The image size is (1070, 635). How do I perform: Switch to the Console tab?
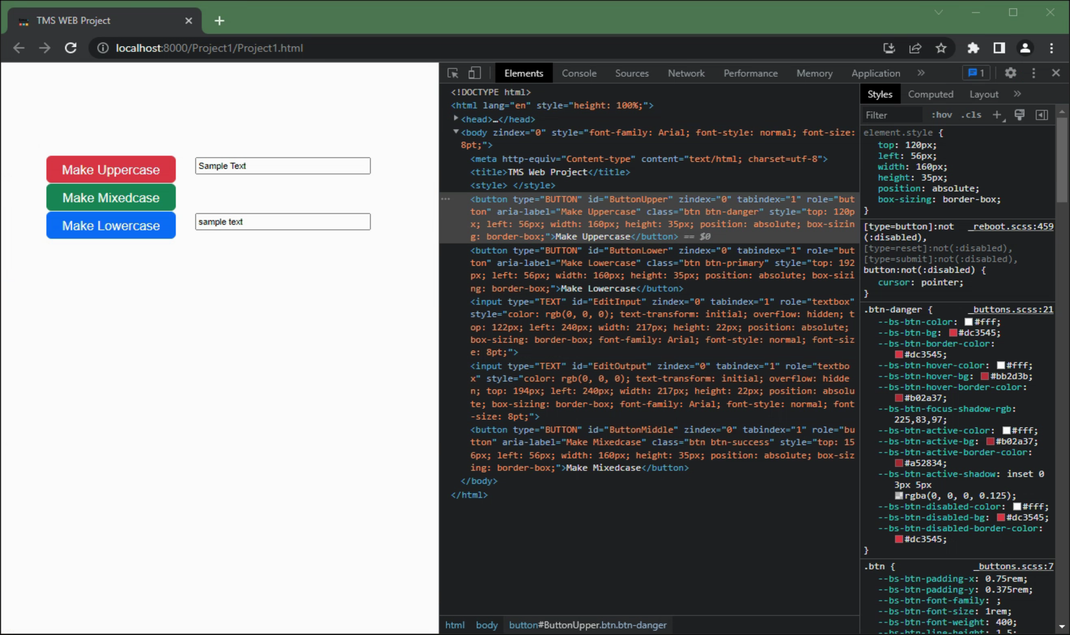579,72
